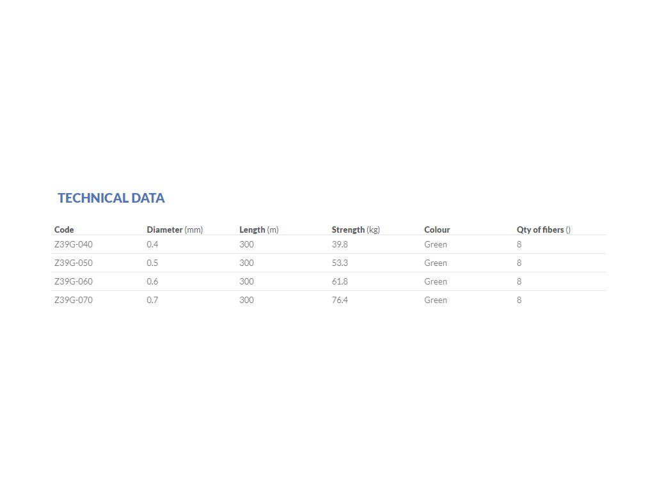655x491 pixels.
Task: Click the 76.4 strength value
Action: (x=340, y=300)
